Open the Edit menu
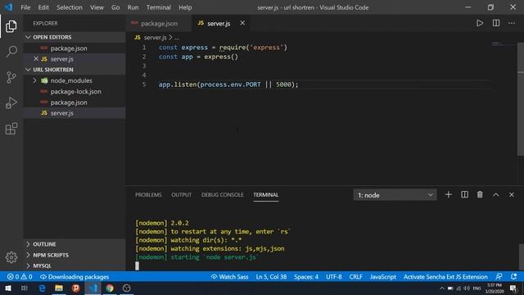 [43, 7]
